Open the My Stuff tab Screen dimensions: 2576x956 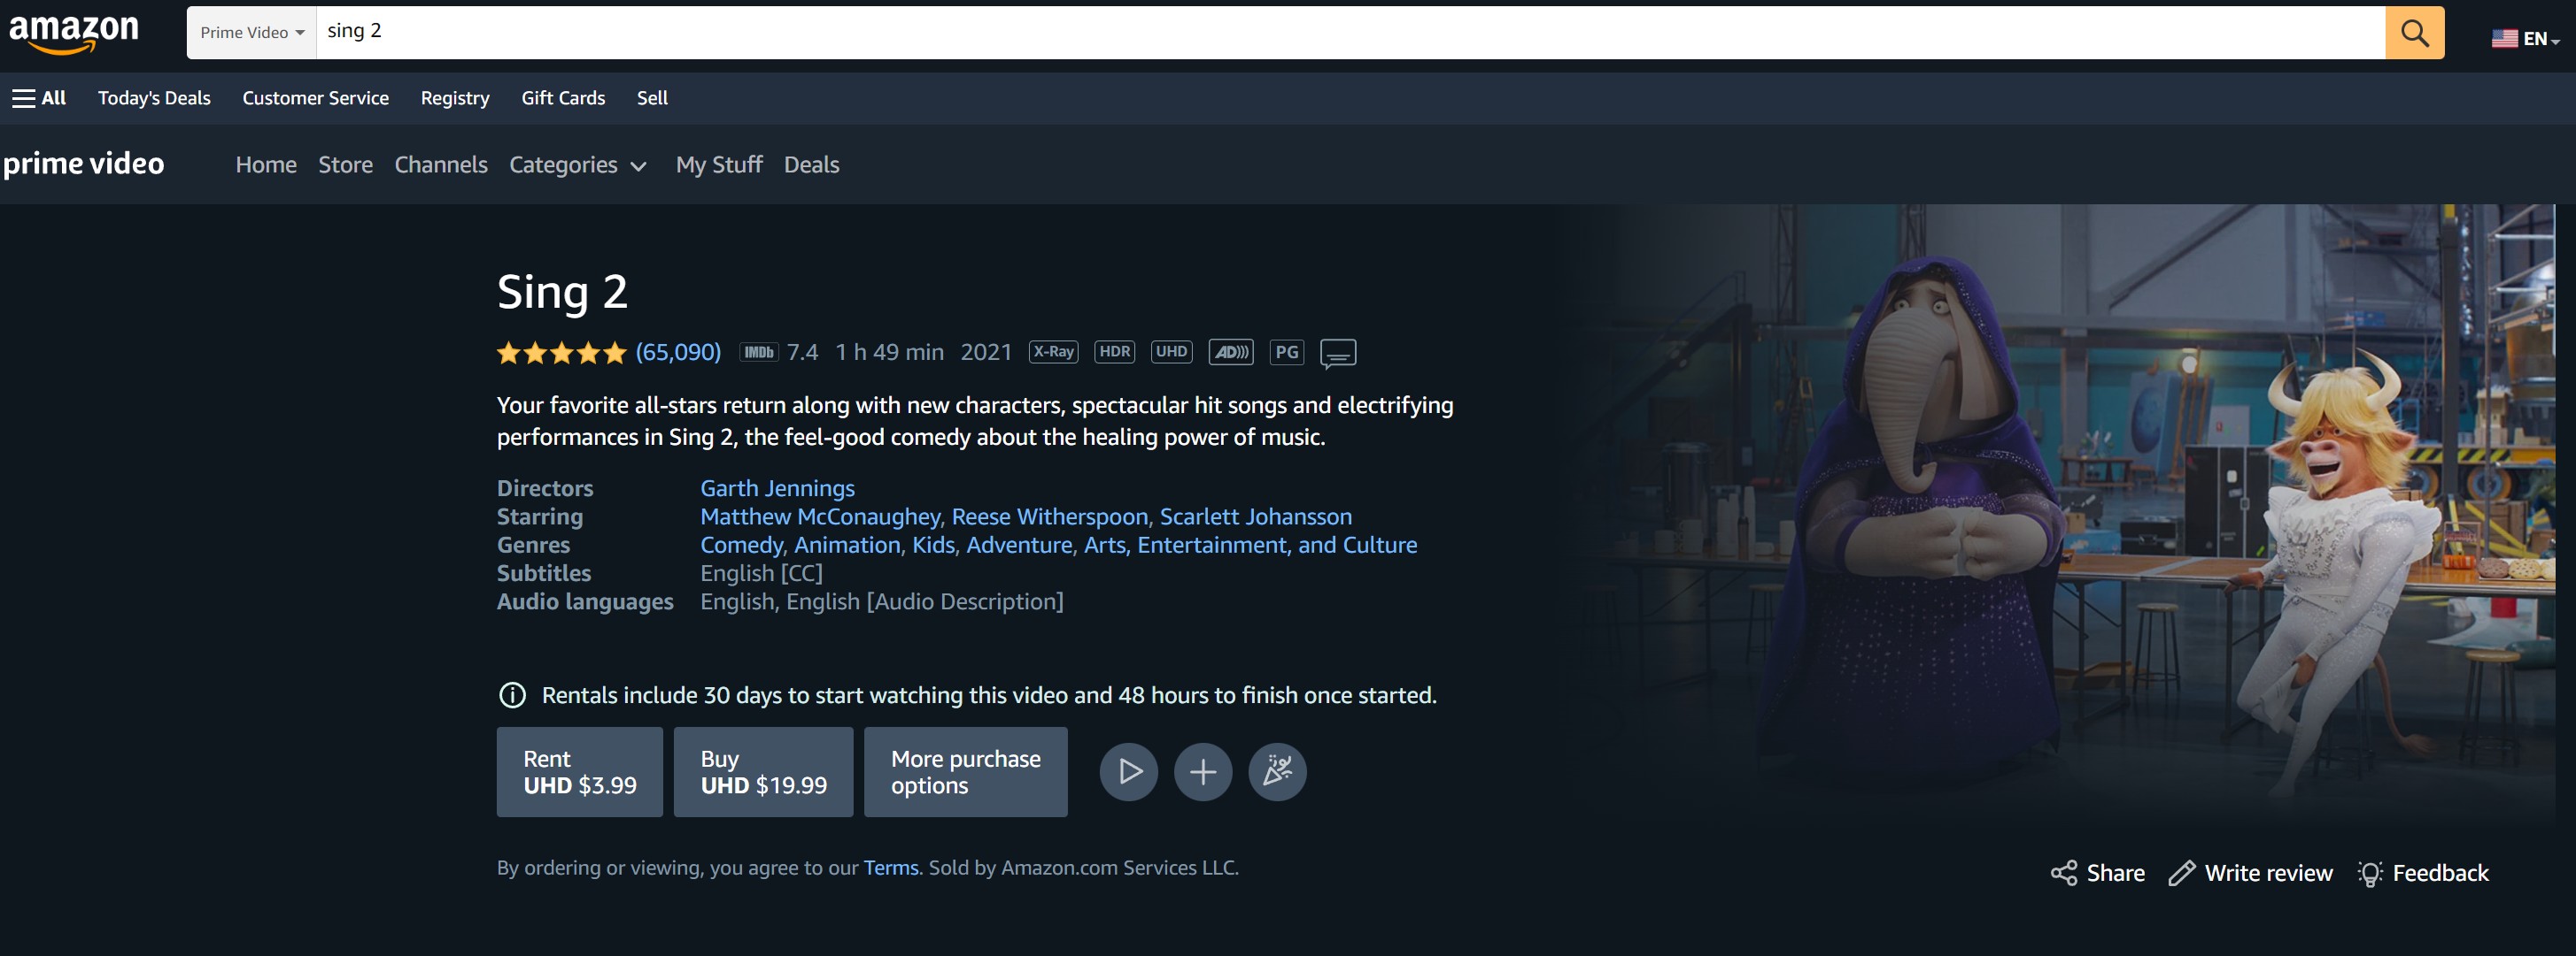[719, 164]
